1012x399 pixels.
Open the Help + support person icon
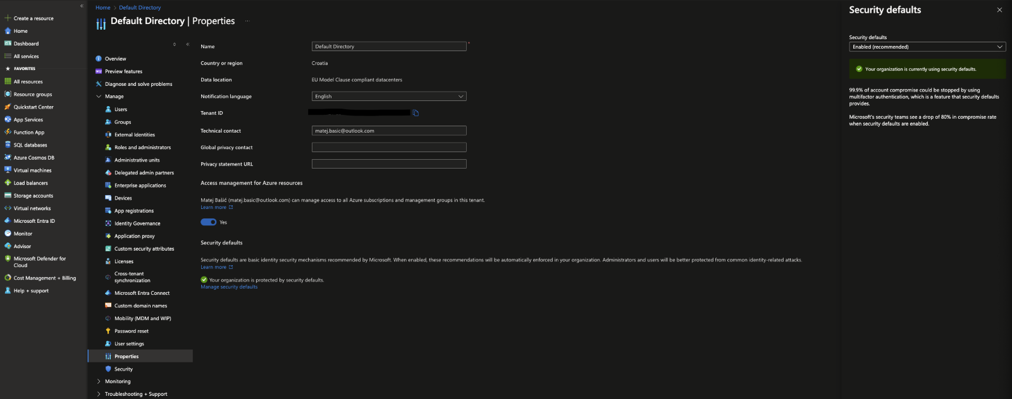tap(8, 290)
